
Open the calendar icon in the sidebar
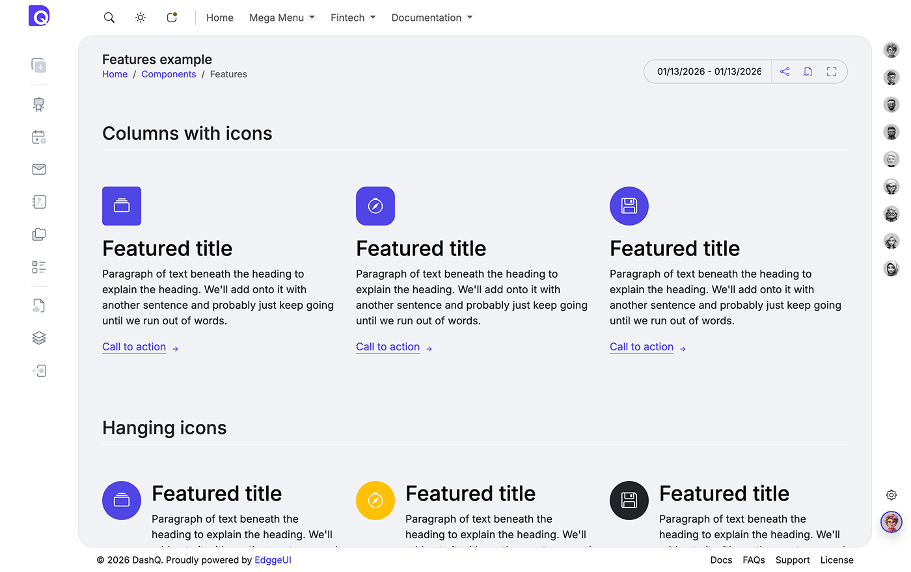coord(39,137)
